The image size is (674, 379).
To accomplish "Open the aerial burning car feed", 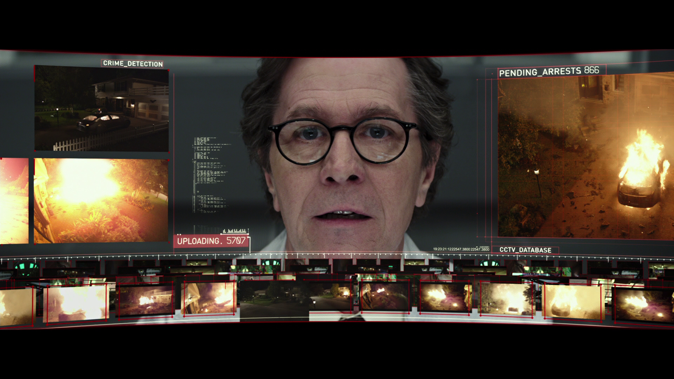I will coord(585,156).
